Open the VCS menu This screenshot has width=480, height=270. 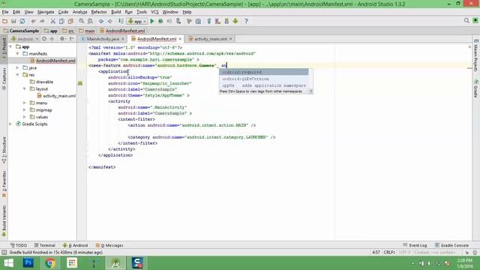[x=154, y=12]
